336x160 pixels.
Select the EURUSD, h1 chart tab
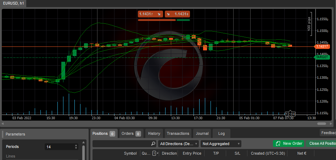point(13,4)
